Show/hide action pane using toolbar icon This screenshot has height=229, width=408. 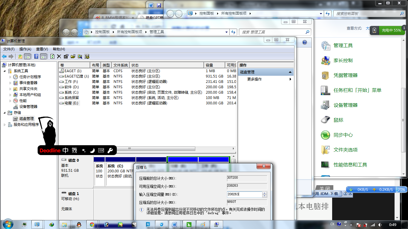[43, 56]
